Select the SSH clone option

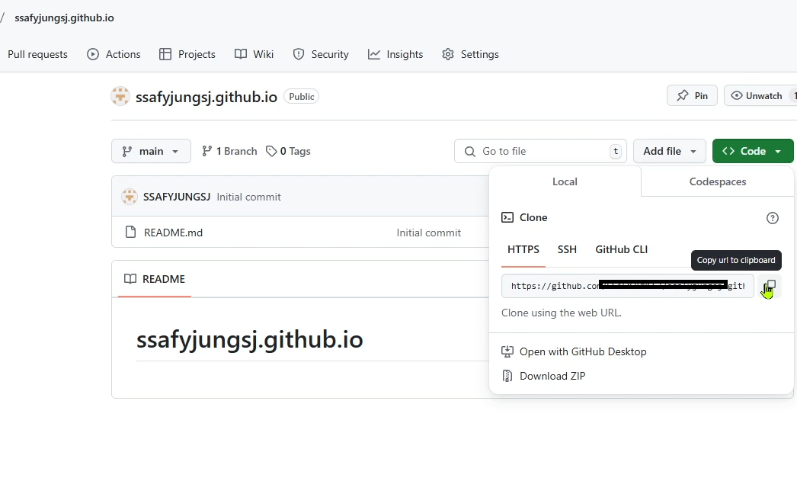point(567,250)
